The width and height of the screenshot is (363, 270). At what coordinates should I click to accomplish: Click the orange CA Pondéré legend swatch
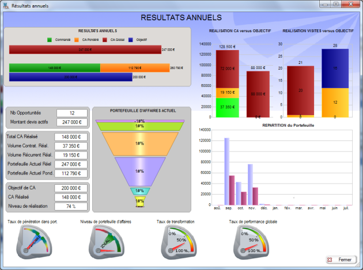tap(77, 40)
